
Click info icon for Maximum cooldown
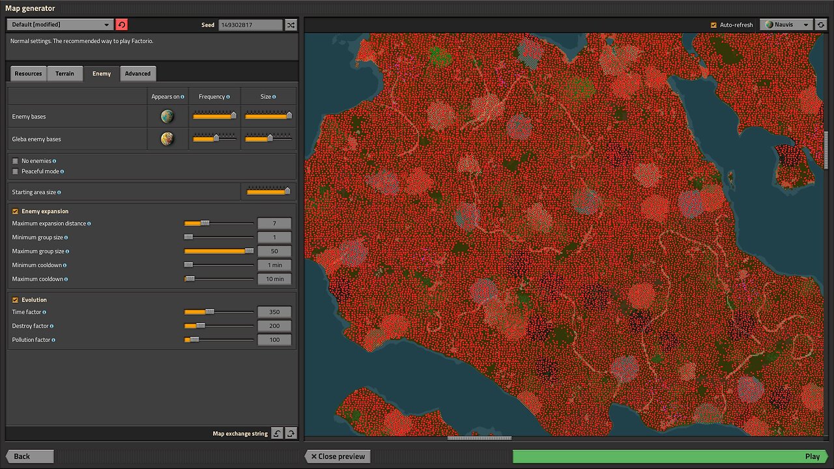66,279
